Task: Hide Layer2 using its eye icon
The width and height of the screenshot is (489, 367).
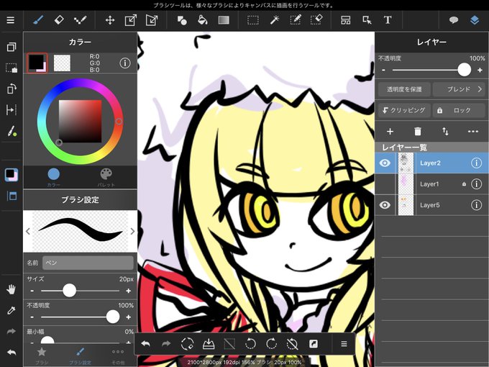Action: coord(385,163)
